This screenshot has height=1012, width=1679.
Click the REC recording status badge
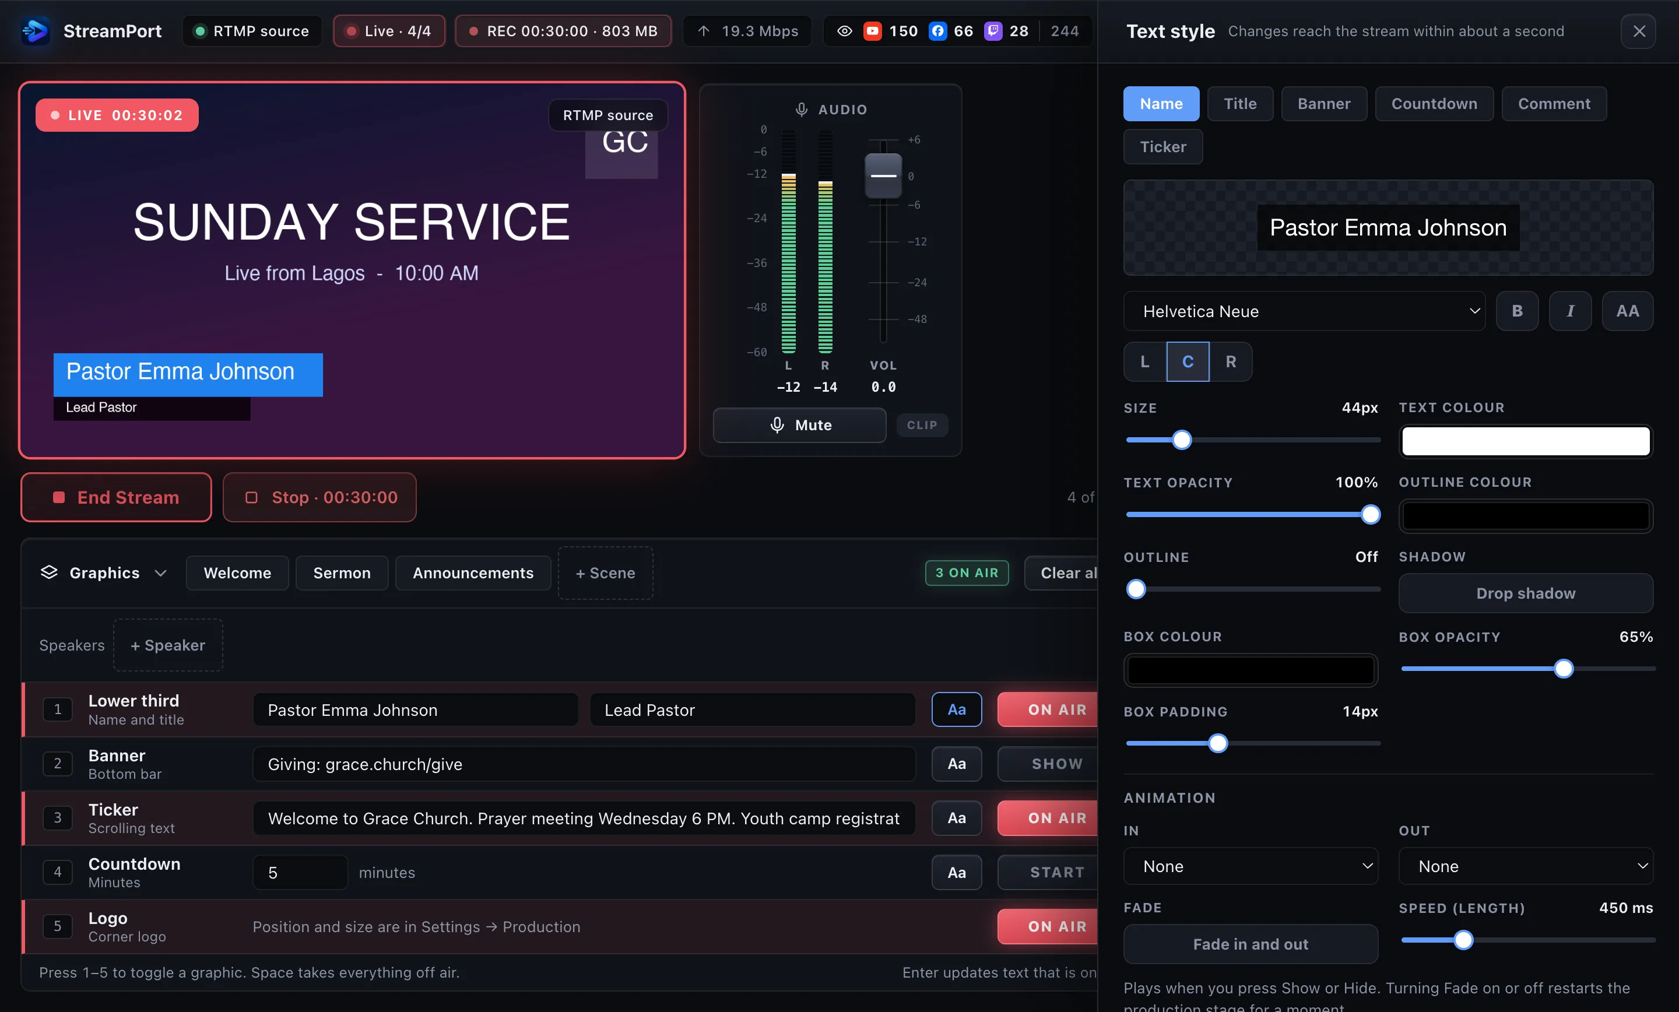563,31
